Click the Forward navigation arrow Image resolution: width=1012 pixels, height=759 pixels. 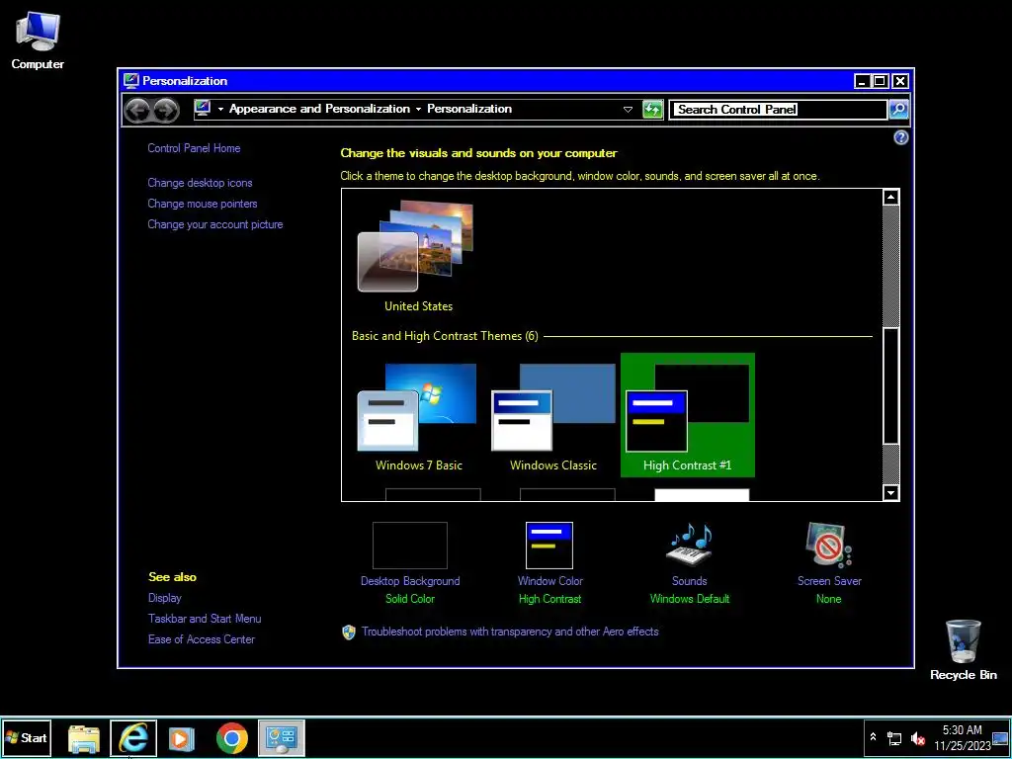coord(166,110)
